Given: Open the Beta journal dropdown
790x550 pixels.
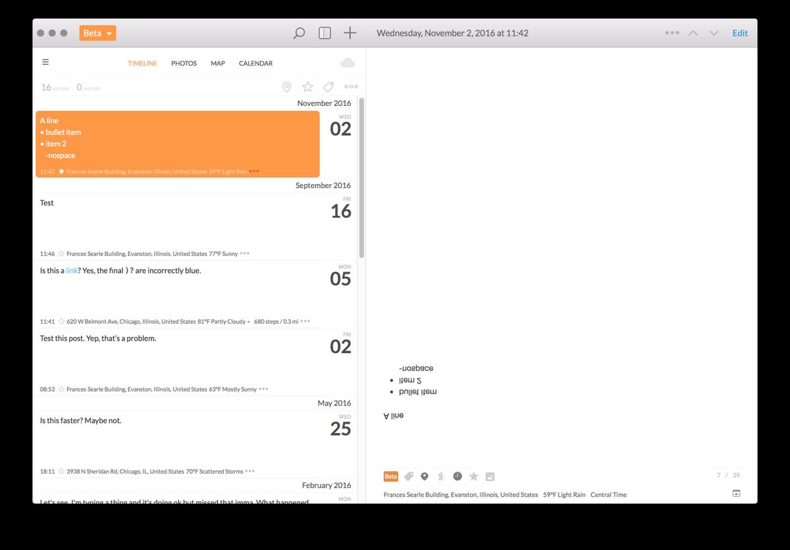Looking at the screenshot, I should [97, 33].
